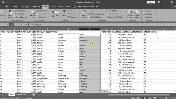
Task: Select column G header
Action: tap(106, 29)
